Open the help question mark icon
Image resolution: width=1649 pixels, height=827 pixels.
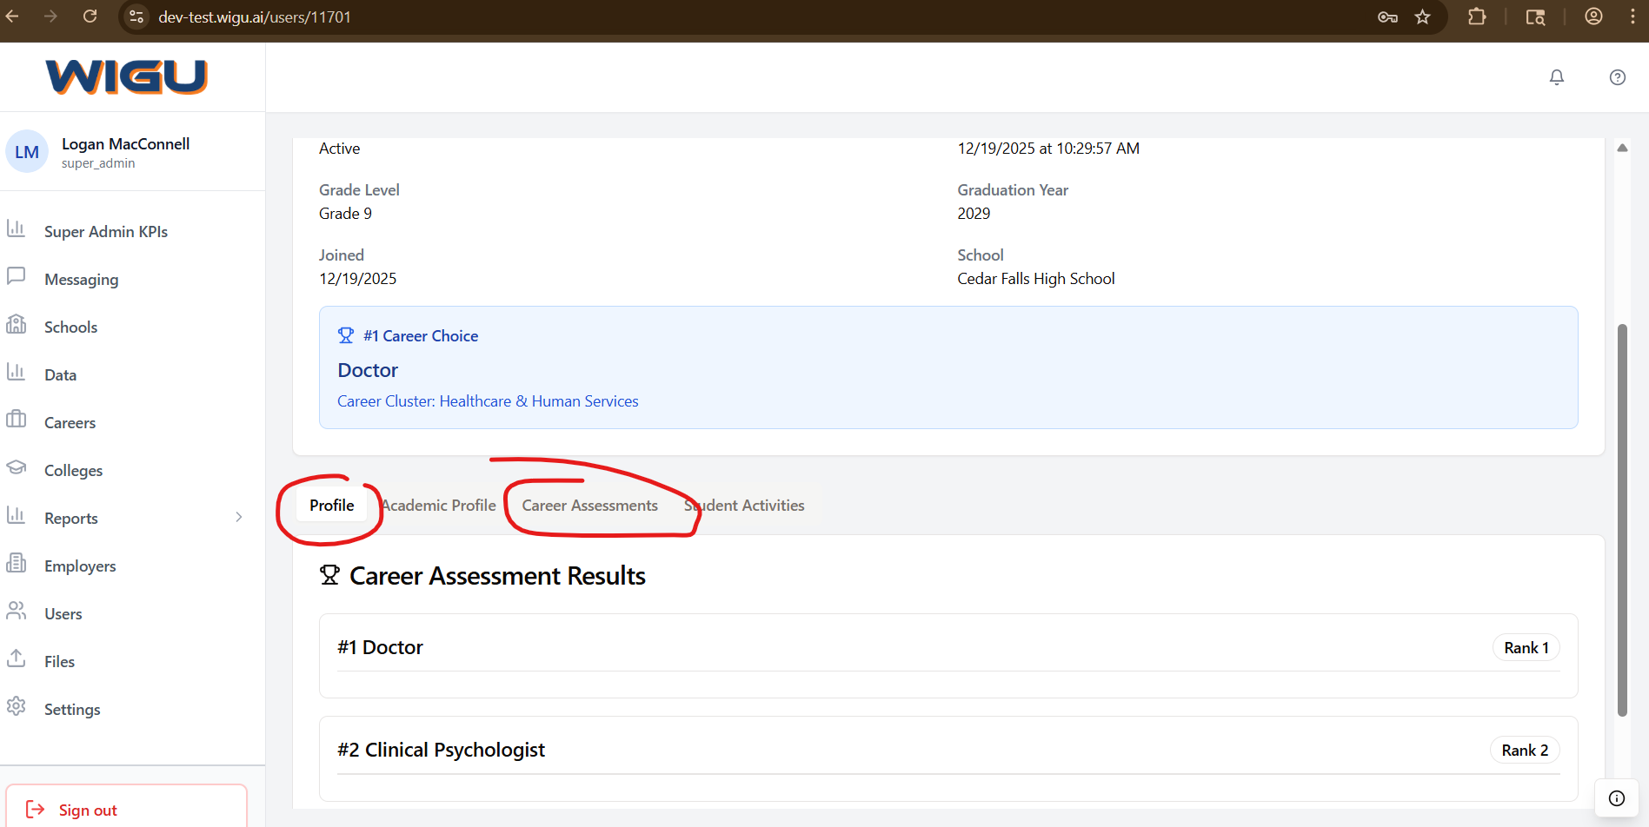(1617, 77)
